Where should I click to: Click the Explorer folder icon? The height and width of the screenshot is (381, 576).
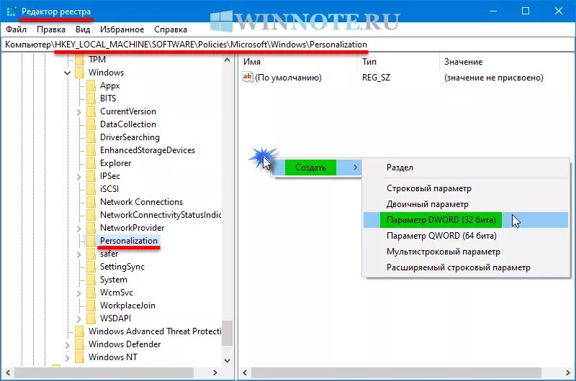[x=91, y=163]
